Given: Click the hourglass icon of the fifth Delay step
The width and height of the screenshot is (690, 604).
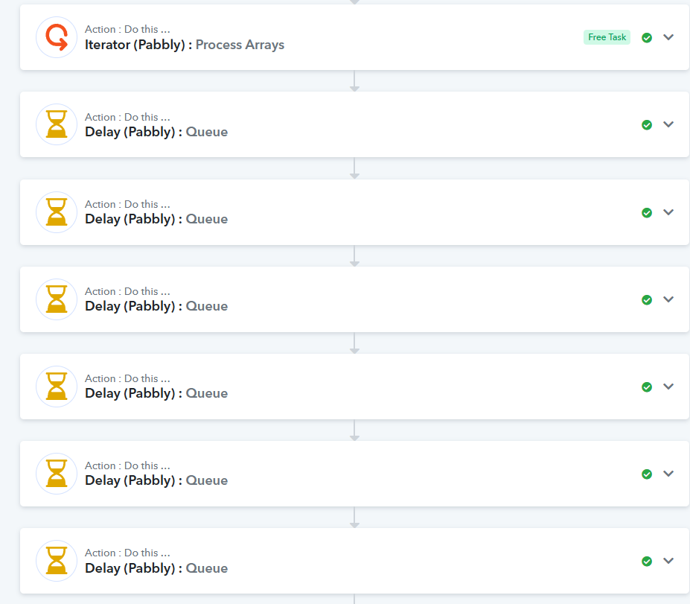Looking at the screenshot, I should pyautogui.click(x=57, y=473).
